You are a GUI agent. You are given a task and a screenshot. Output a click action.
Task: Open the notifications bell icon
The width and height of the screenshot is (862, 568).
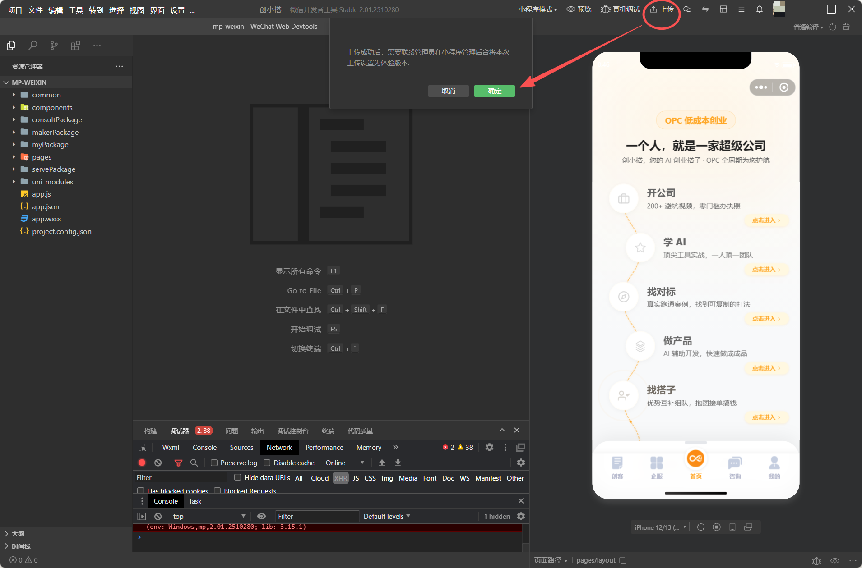tap(760, 9)
